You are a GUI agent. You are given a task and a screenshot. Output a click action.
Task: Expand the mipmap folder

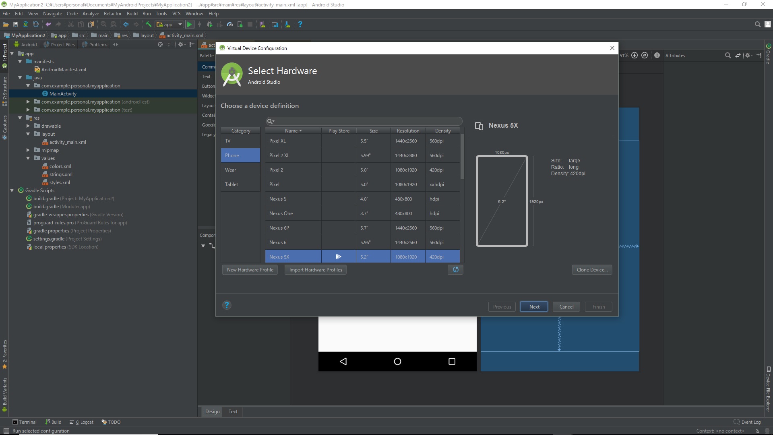[x=28, y=150]
